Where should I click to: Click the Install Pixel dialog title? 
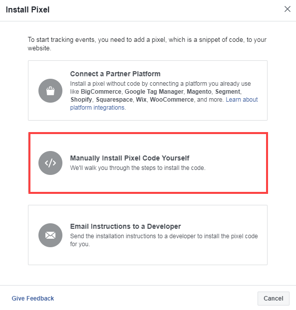click(27, 9)
